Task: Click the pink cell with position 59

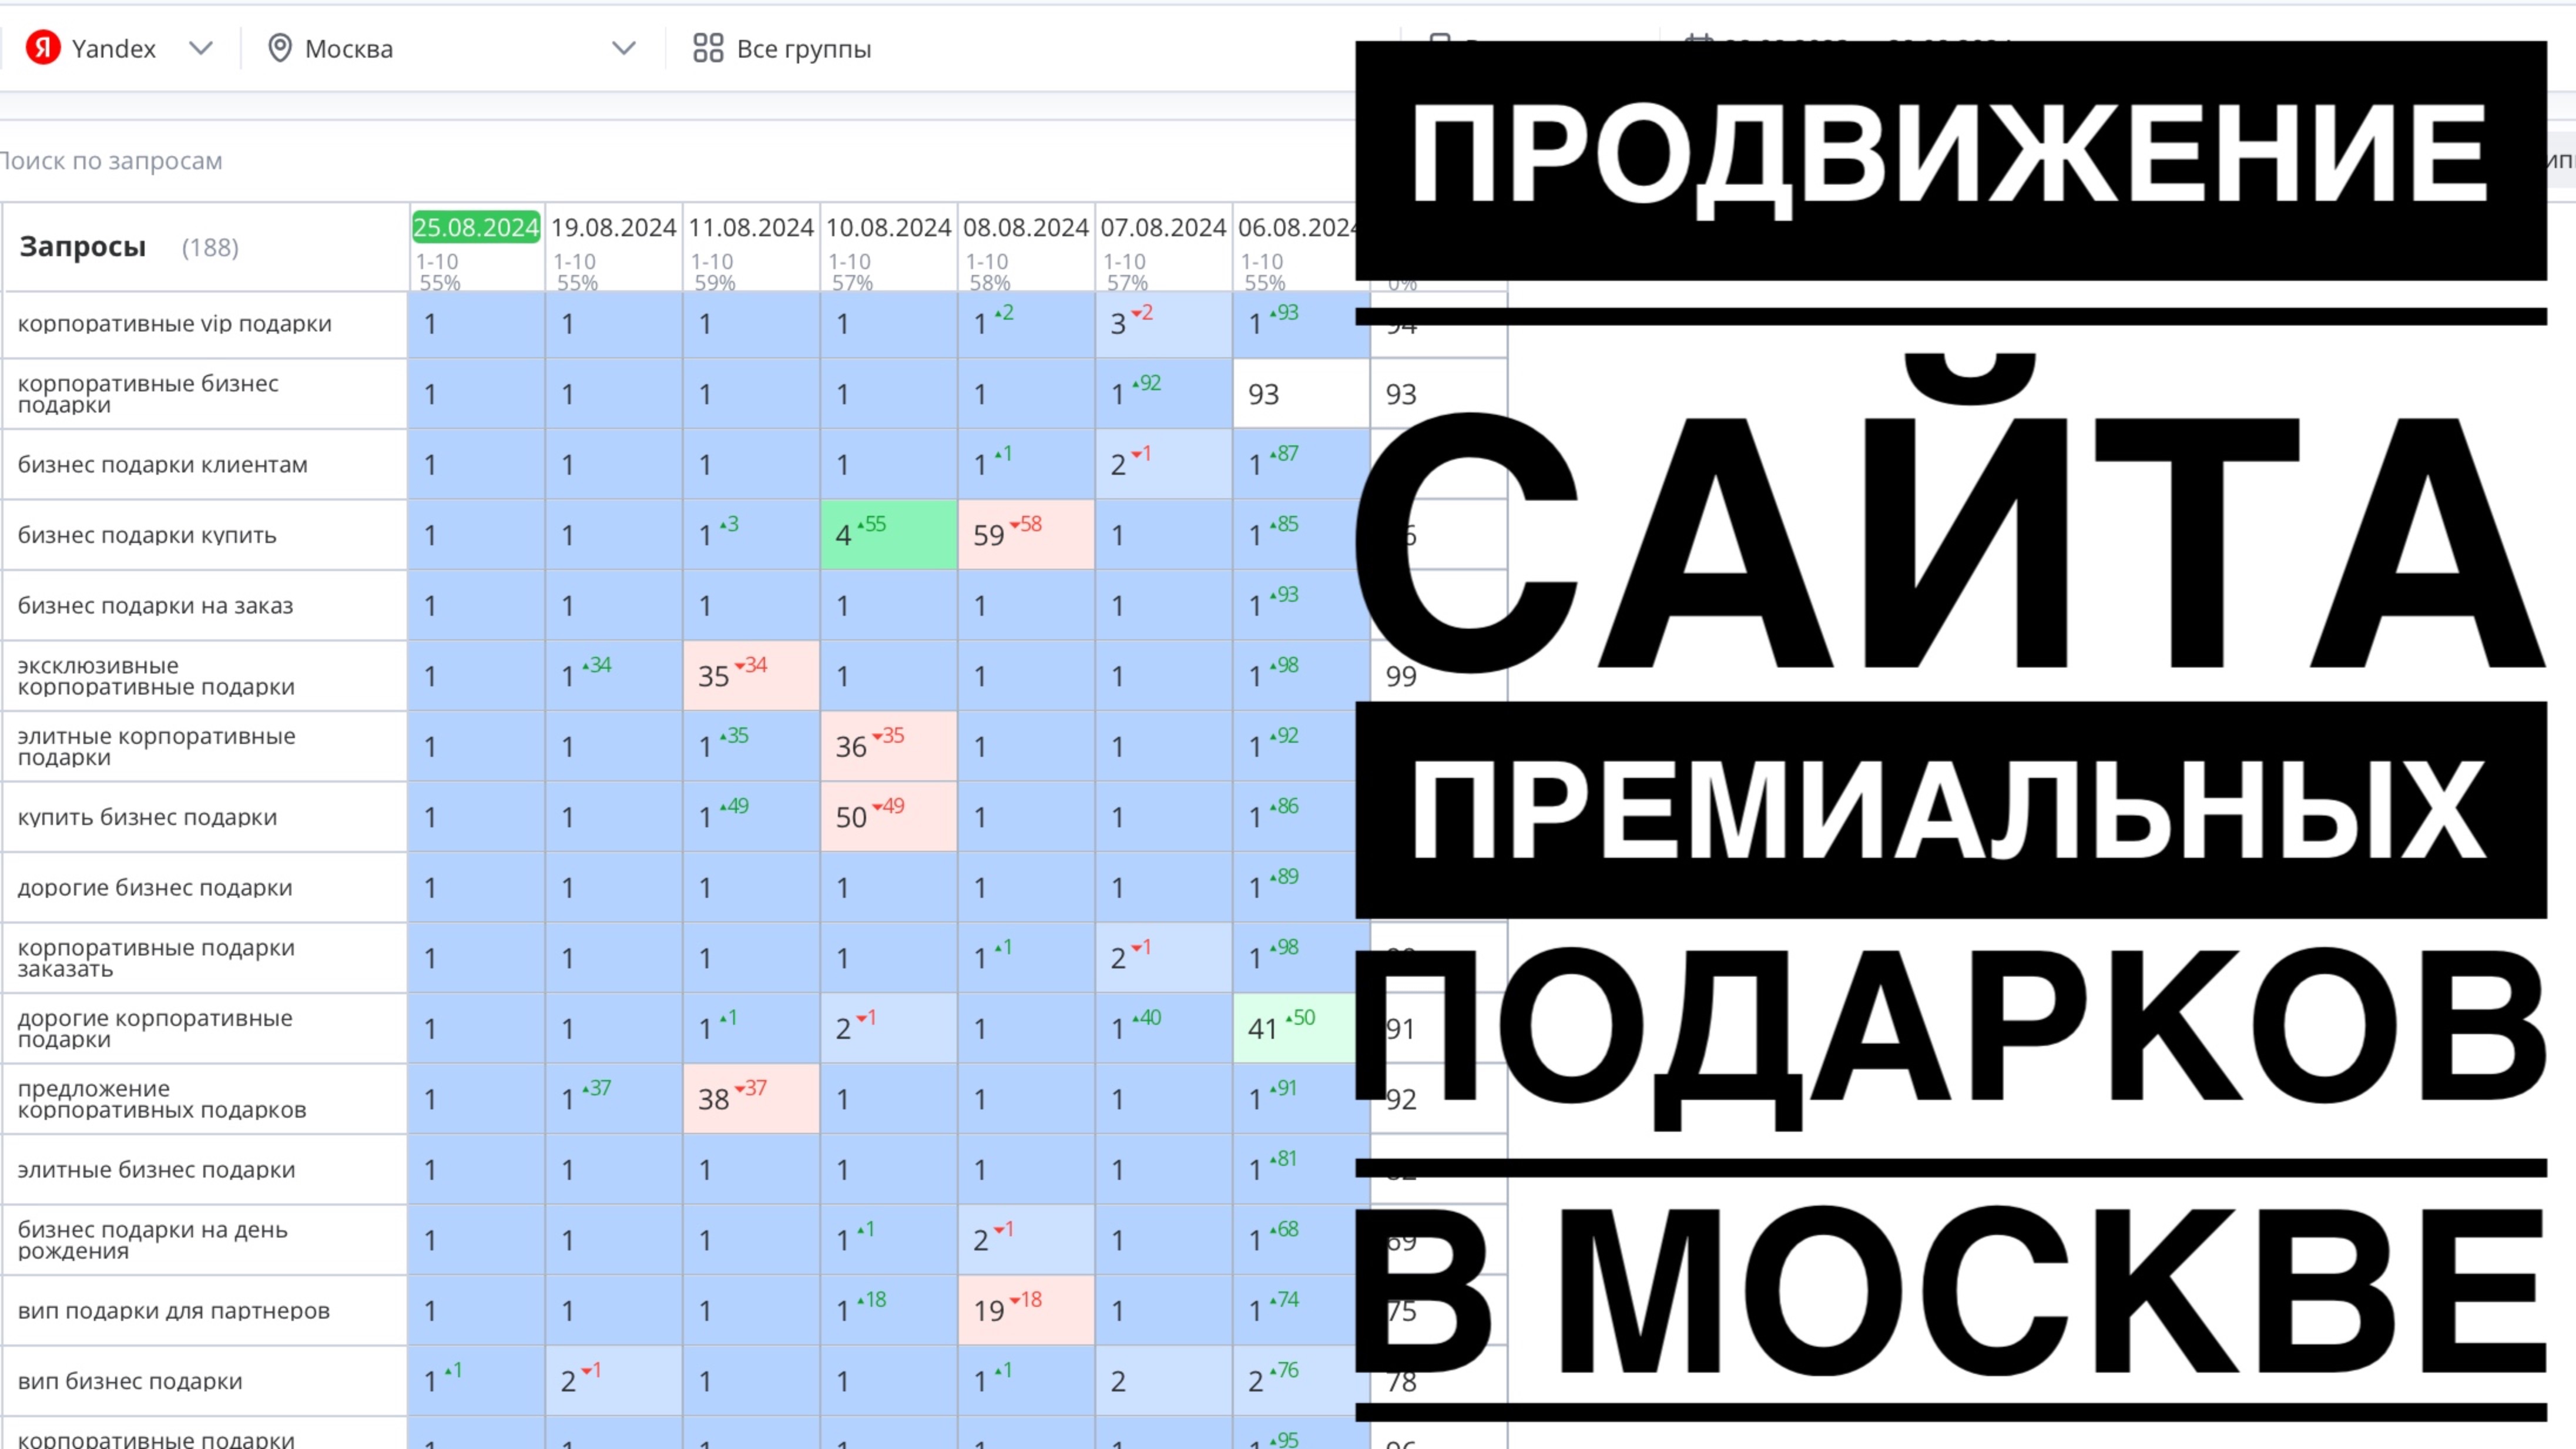Action: point(1026,535)
